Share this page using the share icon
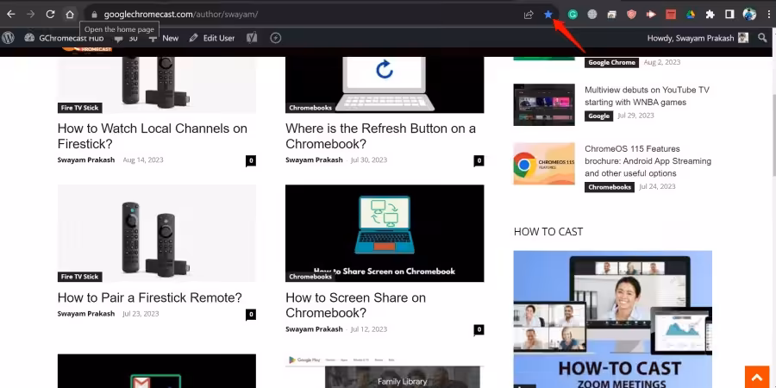Screen dimensions: 776x388 [529, 15]
